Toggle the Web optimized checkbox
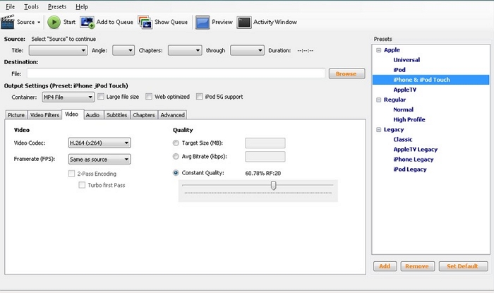494x293 pixels. [150, 97]
